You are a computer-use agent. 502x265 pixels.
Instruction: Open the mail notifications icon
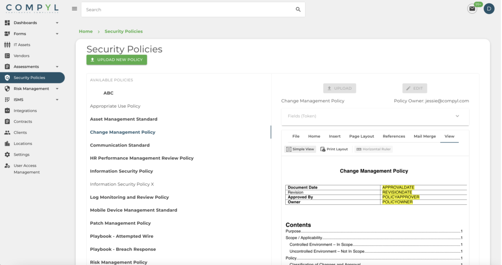pos(472,9)
